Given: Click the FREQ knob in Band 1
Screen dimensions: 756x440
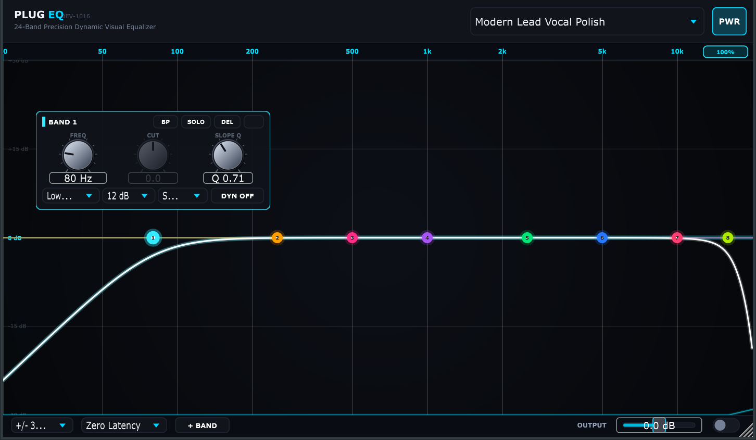Looking at the screenshot, I should point(78,155).
